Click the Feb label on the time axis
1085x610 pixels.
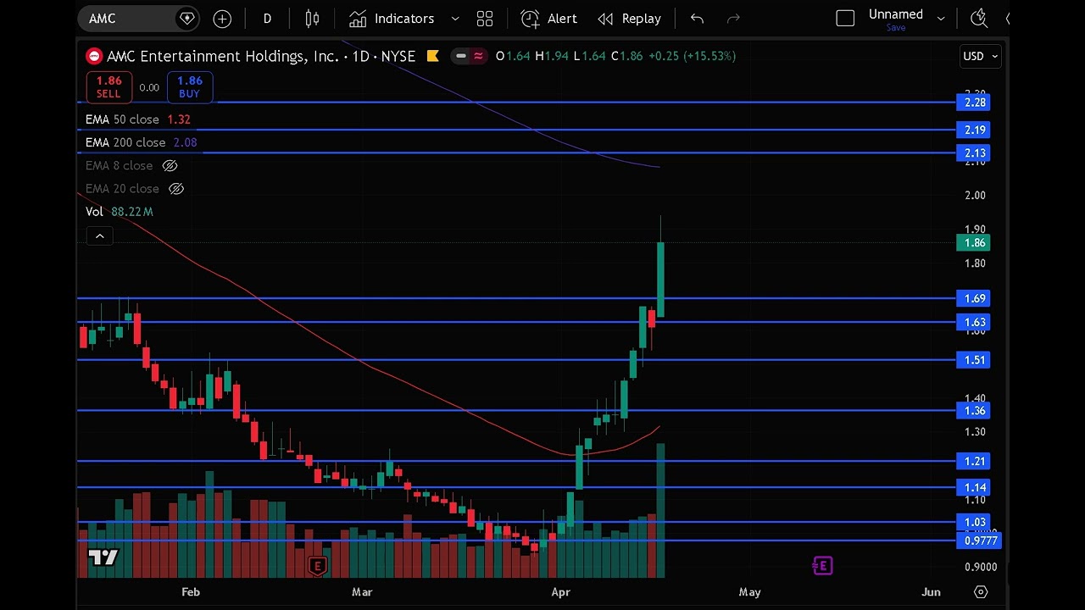[191, 592]
